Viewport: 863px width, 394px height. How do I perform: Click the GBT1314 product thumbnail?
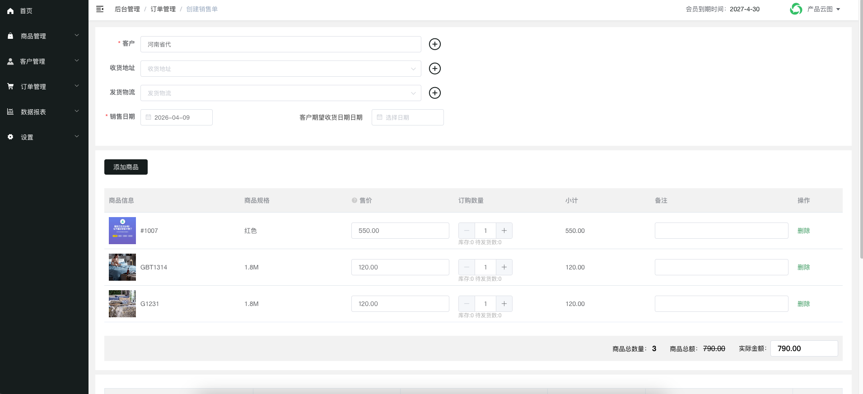click(122, 267)
